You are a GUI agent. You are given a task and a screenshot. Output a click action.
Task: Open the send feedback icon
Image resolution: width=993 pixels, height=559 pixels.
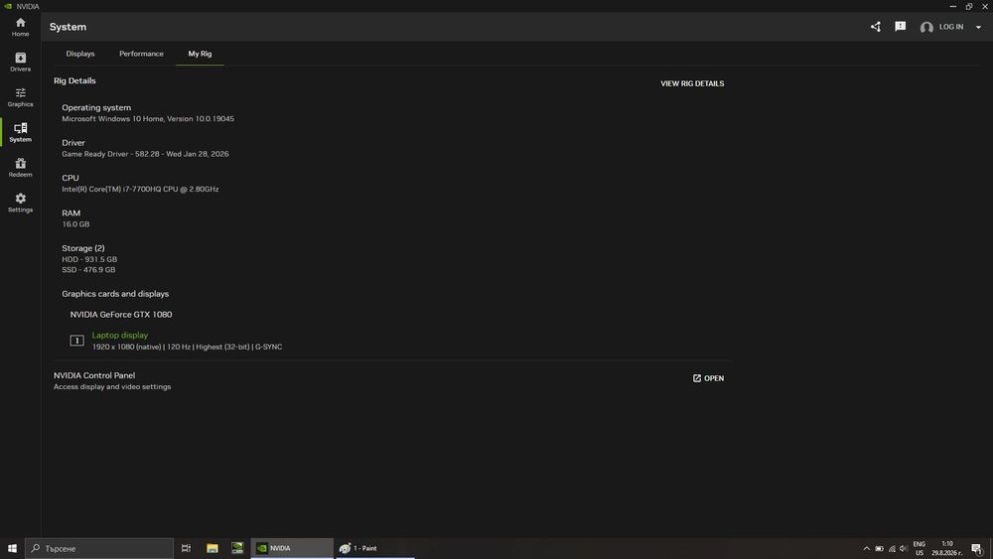click(900, 27)
